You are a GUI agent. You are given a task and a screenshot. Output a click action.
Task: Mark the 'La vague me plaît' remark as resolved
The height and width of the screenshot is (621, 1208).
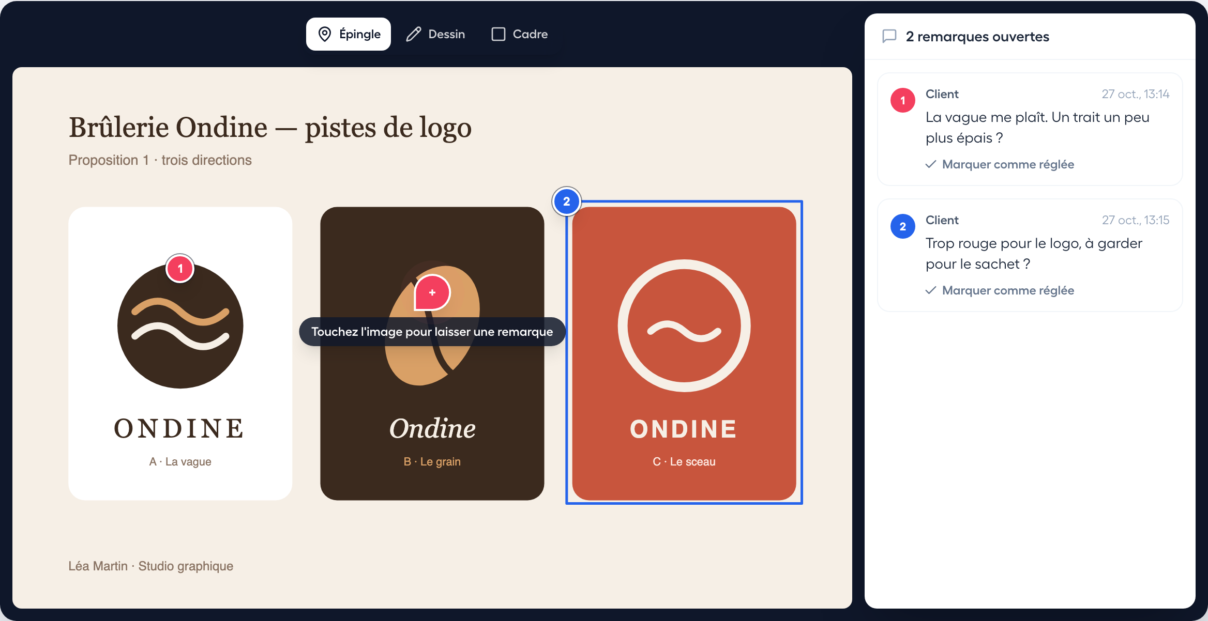pyautogui.click(x=1000, y=164)
